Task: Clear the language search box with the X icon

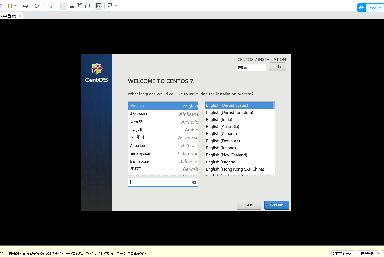Action: tap(194, 182)
